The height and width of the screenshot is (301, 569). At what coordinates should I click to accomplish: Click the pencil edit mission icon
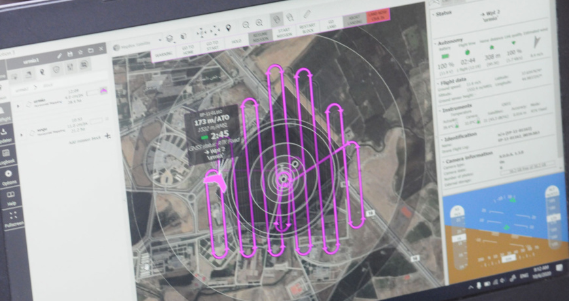(x=60, y=56)
